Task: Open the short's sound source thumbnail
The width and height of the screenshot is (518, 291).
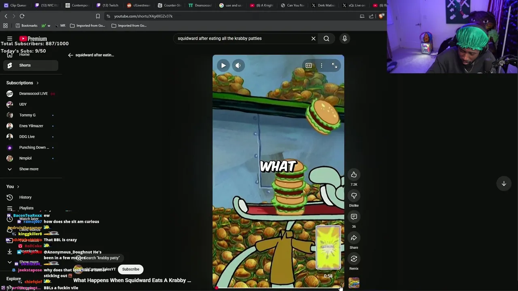Action: pyautogui.click(x=354, y=283)
